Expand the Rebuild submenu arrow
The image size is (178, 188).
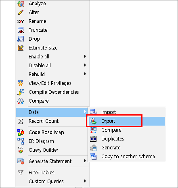point(85,74)
